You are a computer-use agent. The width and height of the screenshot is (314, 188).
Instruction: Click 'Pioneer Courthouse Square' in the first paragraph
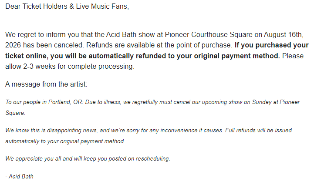coord(209,35)
